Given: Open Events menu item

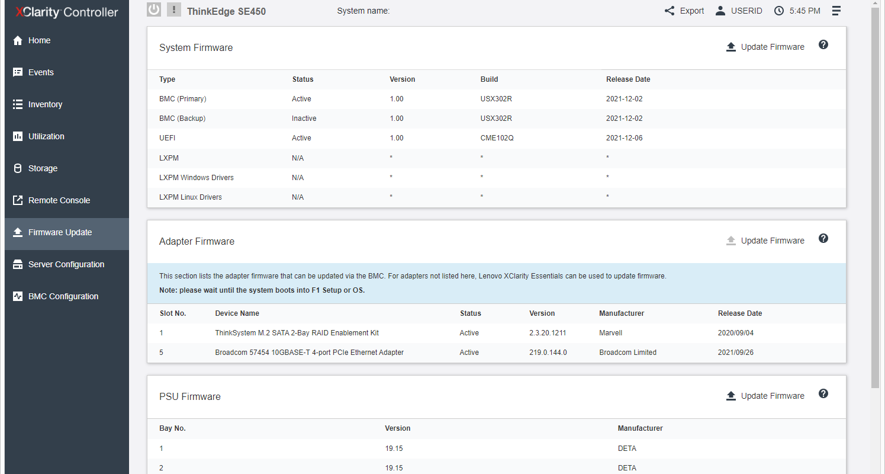Looking at the screenshot, I should (67, 72).
